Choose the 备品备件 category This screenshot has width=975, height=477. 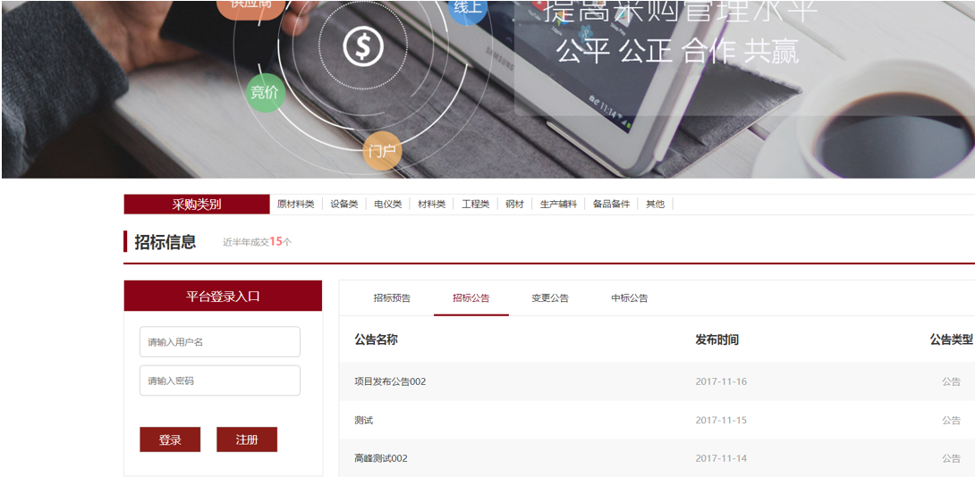click(x=611, y=205)
